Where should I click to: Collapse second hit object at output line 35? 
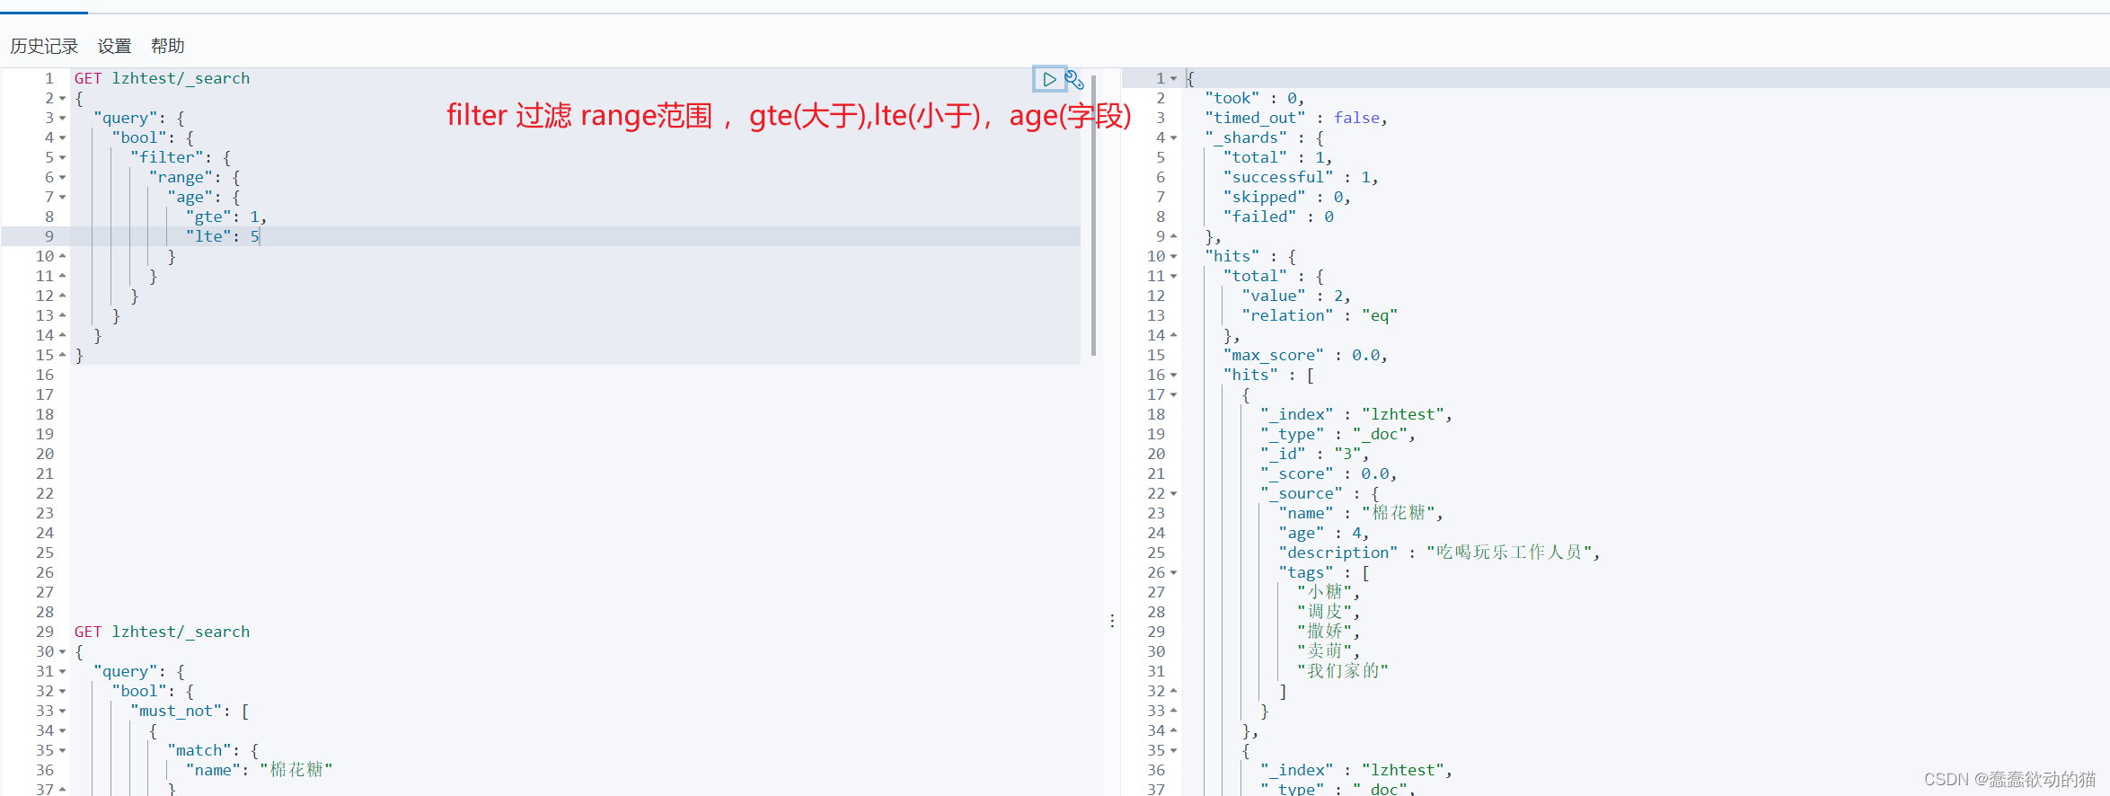tap(1173, 751)
